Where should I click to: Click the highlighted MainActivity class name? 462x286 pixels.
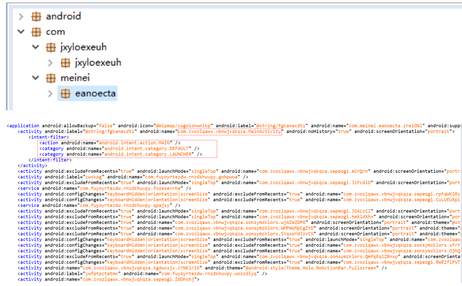click(x=230, y=131)
